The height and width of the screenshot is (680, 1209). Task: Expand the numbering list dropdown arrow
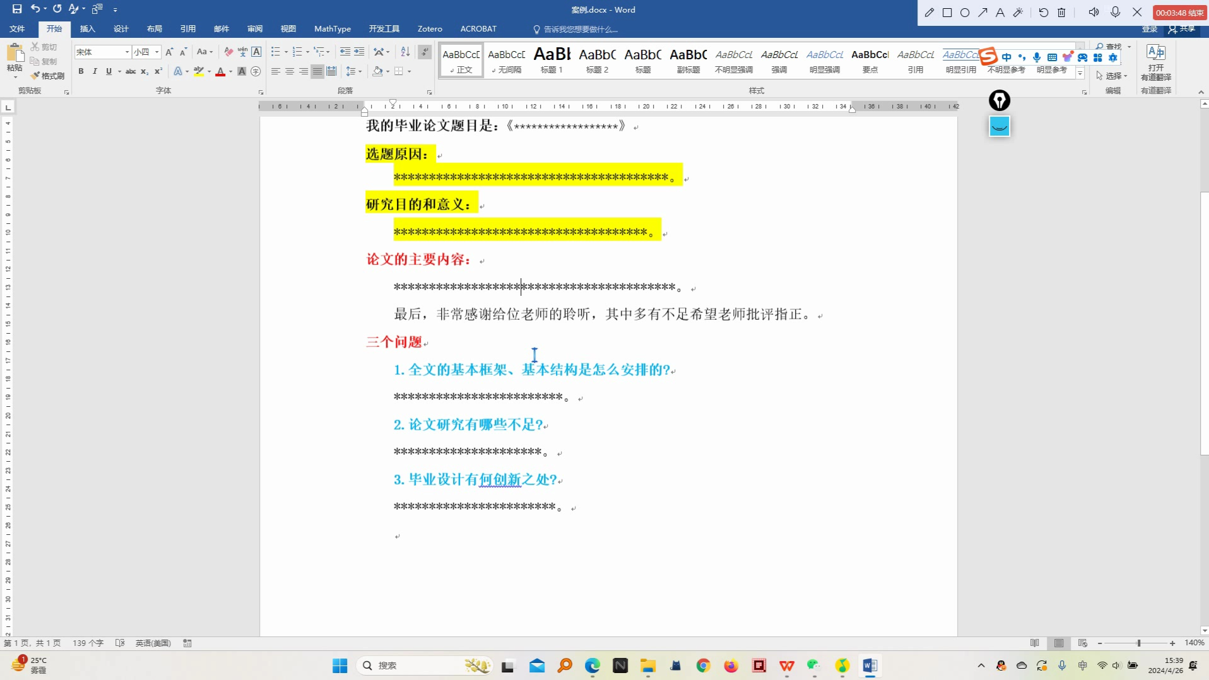point(308,52)
